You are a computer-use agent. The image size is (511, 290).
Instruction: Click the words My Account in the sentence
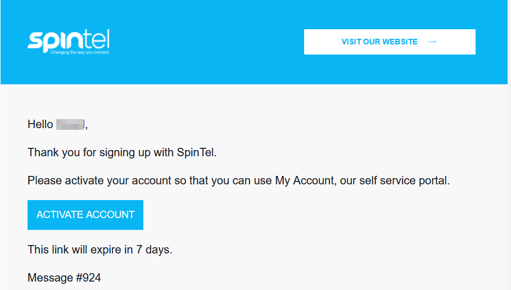[304, 180]
